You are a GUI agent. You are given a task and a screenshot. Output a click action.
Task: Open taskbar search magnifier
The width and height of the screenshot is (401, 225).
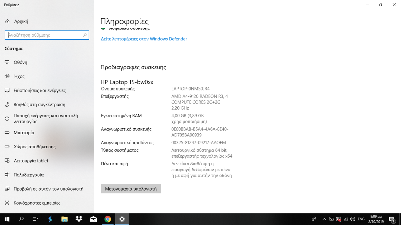click(21, 219)
